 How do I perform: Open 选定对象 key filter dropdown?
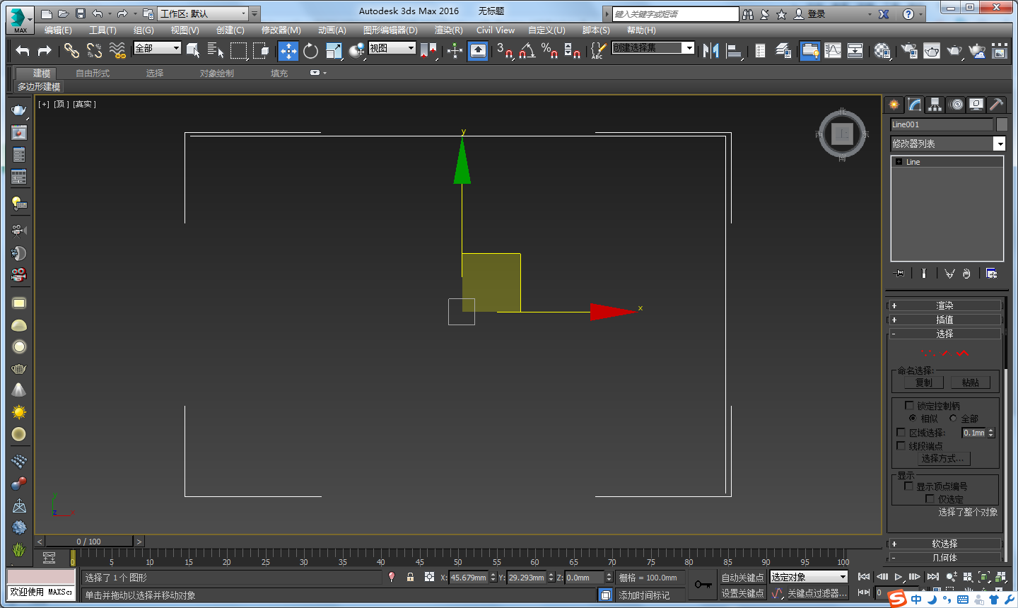[809, 577]
